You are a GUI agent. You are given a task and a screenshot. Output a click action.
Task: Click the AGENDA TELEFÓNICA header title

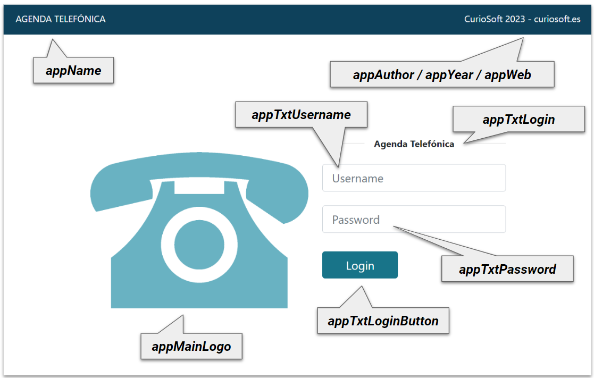(61, 19)
